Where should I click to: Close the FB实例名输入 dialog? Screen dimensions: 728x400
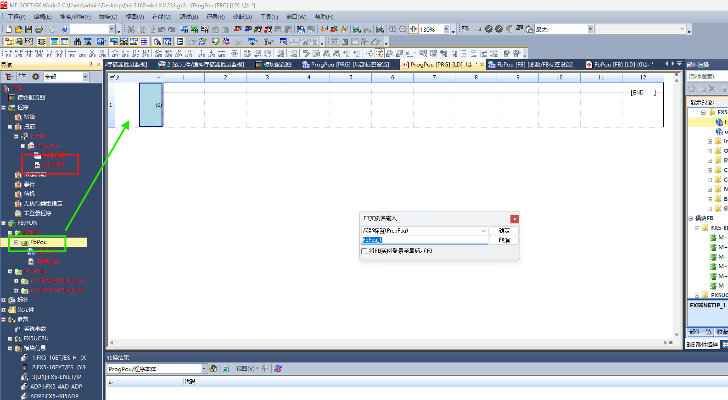[515, 219]
